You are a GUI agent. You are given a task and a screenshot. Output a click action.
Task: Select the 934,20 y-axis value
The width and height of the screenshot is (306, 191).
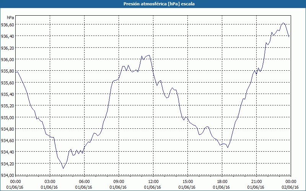coord(7,164)
